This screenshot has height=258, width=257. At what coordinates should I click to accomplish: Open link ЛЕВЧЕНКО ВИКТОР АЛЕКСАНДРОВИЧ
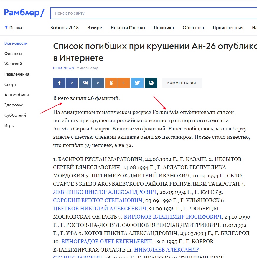point(105,192)
